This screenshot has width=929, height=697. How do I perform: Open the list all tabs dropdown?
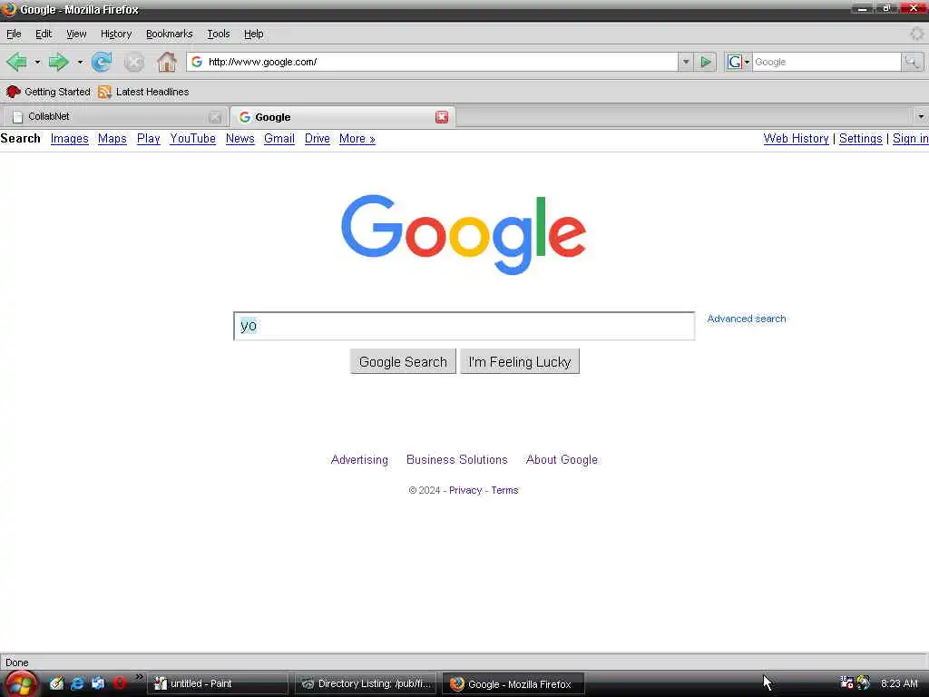click(921, 117)
